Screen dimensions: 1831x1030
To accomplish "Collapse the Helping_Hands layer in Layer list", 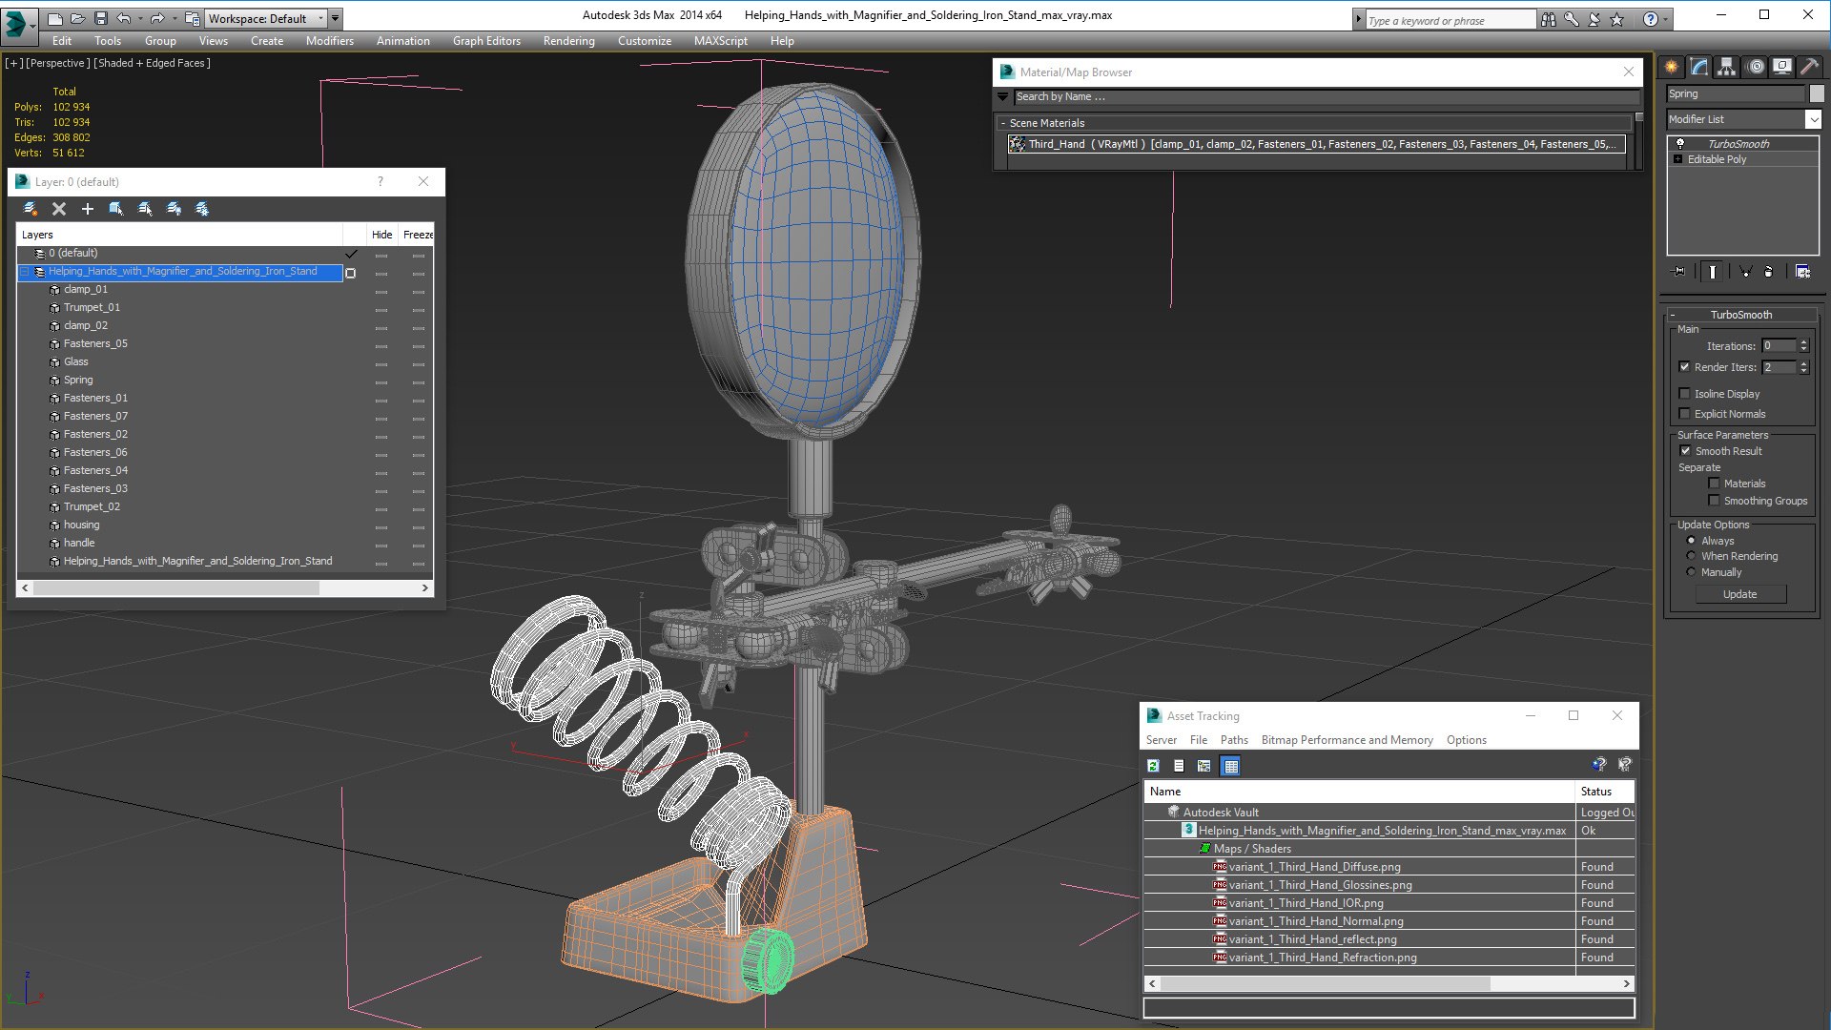I will (x=25, y=272).
